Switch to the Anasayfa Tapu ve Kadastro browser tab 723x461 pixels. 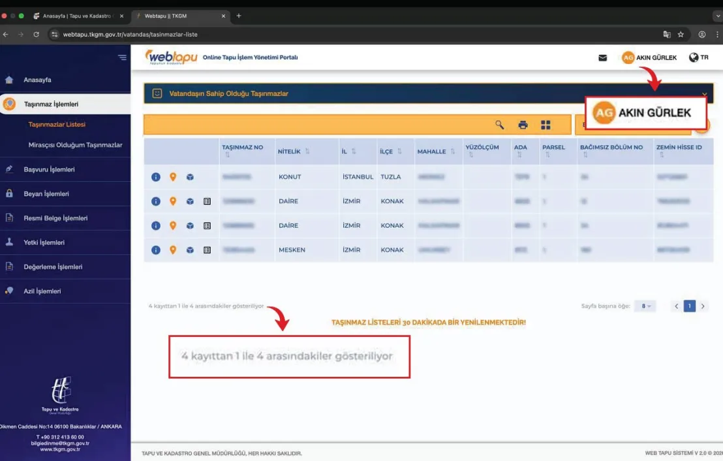click(78, 14)
